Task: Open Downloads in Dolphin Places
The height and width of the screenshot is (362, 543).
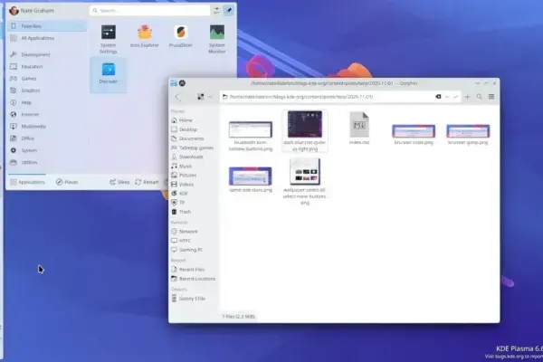Action: [194, 157]
